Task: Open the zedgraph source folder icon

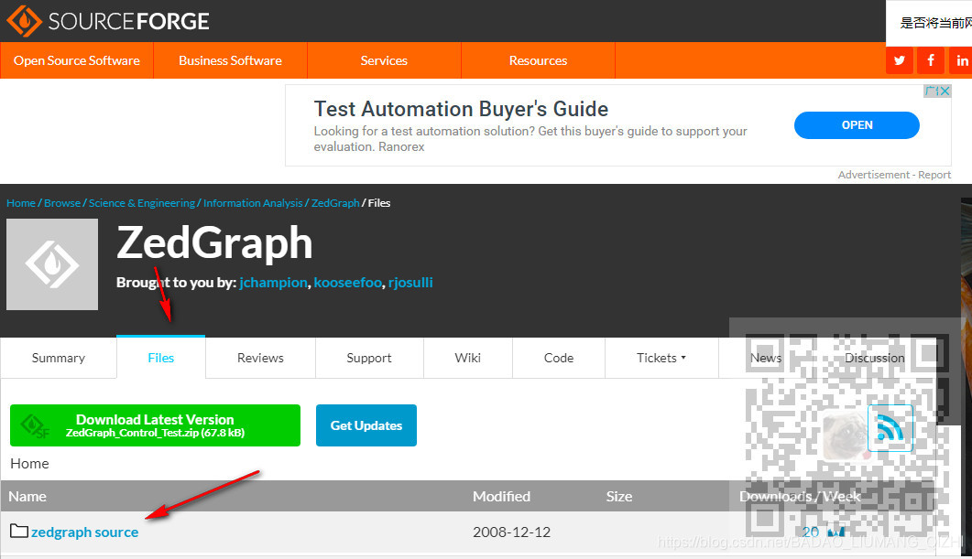Action: click(17, 532)
